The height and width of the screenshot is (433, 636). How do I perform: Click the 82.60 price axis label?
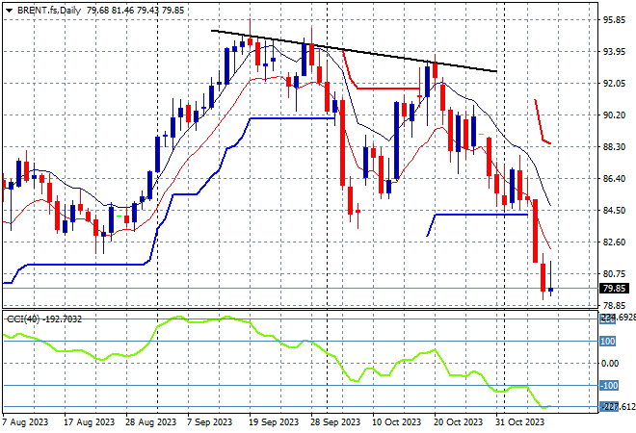click(x=614, y=242)
